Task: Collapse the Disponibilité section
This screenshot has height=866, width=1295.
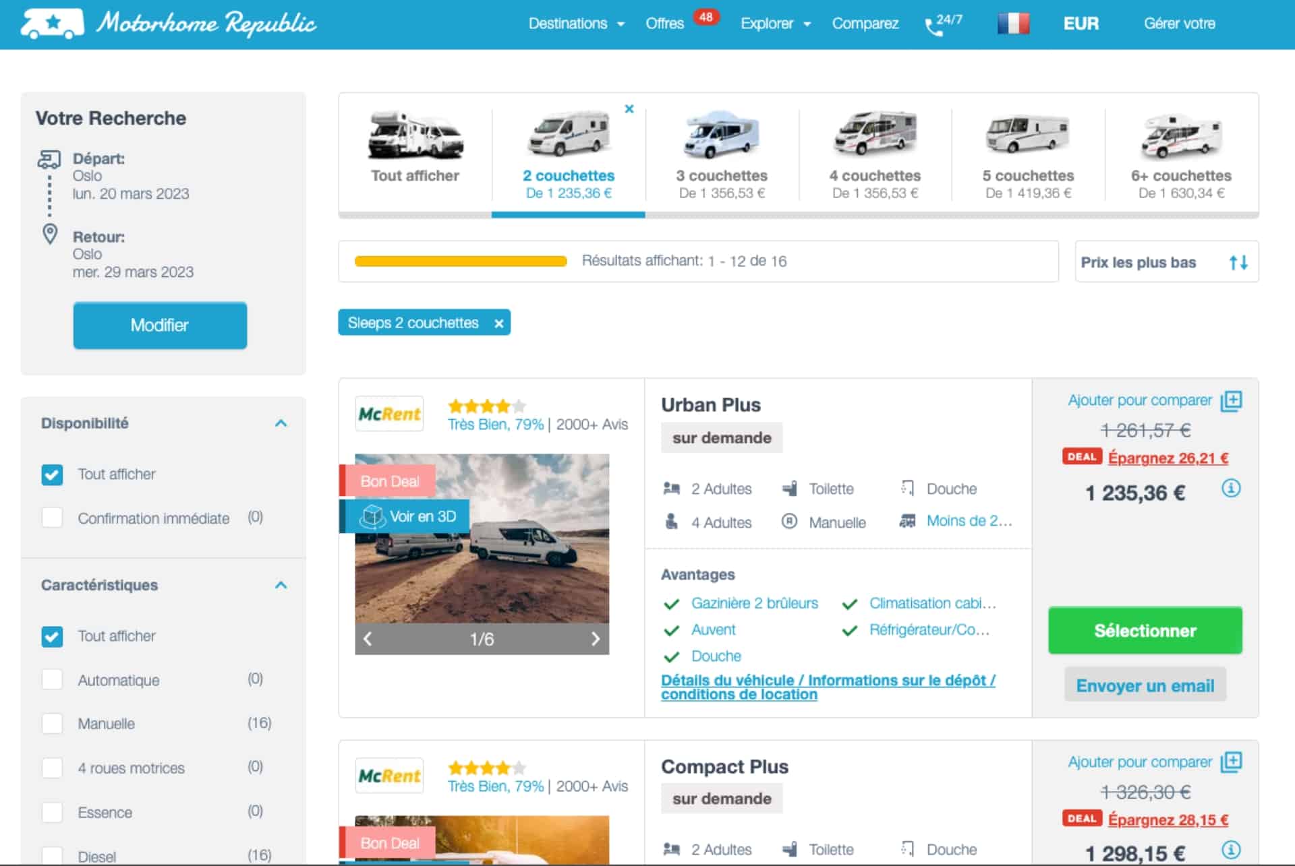Action: coord(281,423)
